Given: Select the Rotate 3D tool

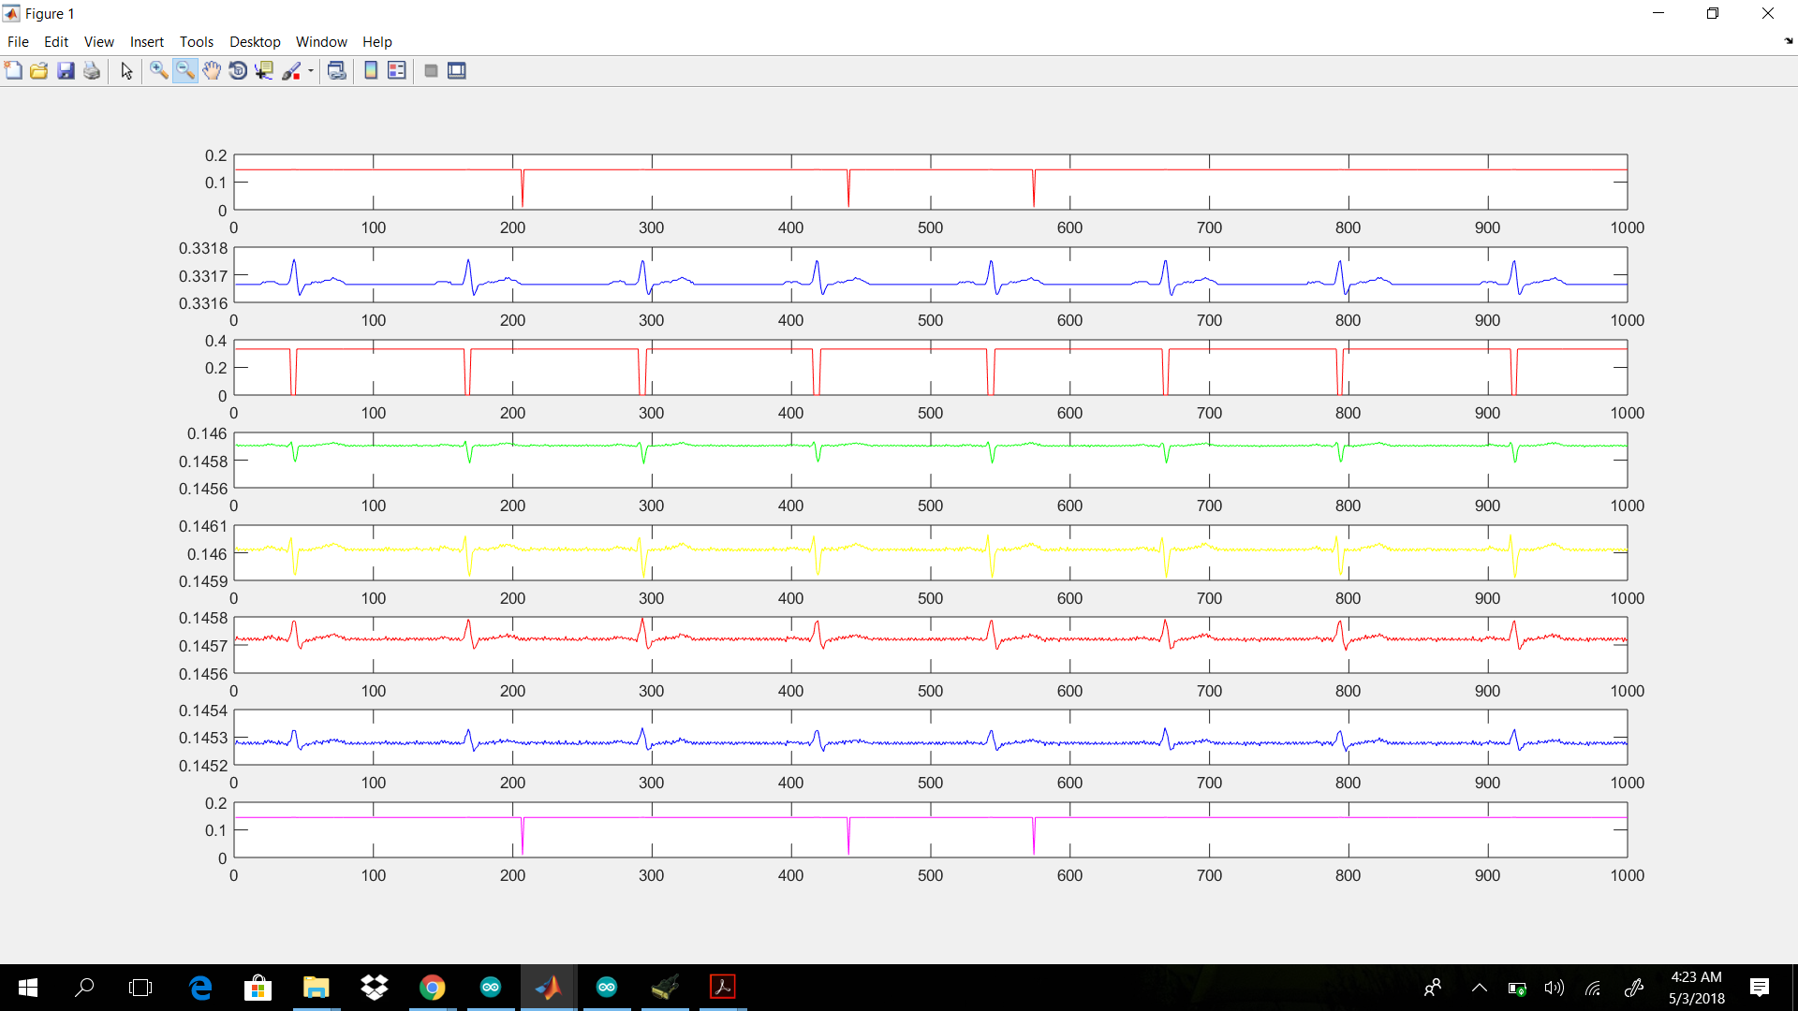Looking at the screenshot, I should tap(238, 71).
